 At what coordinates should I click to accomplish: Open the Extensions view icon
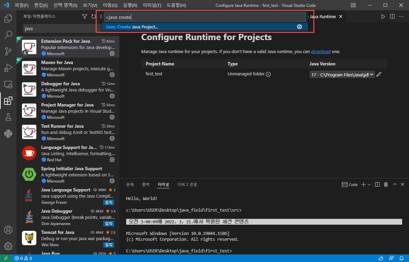click(x=8, y=101)
